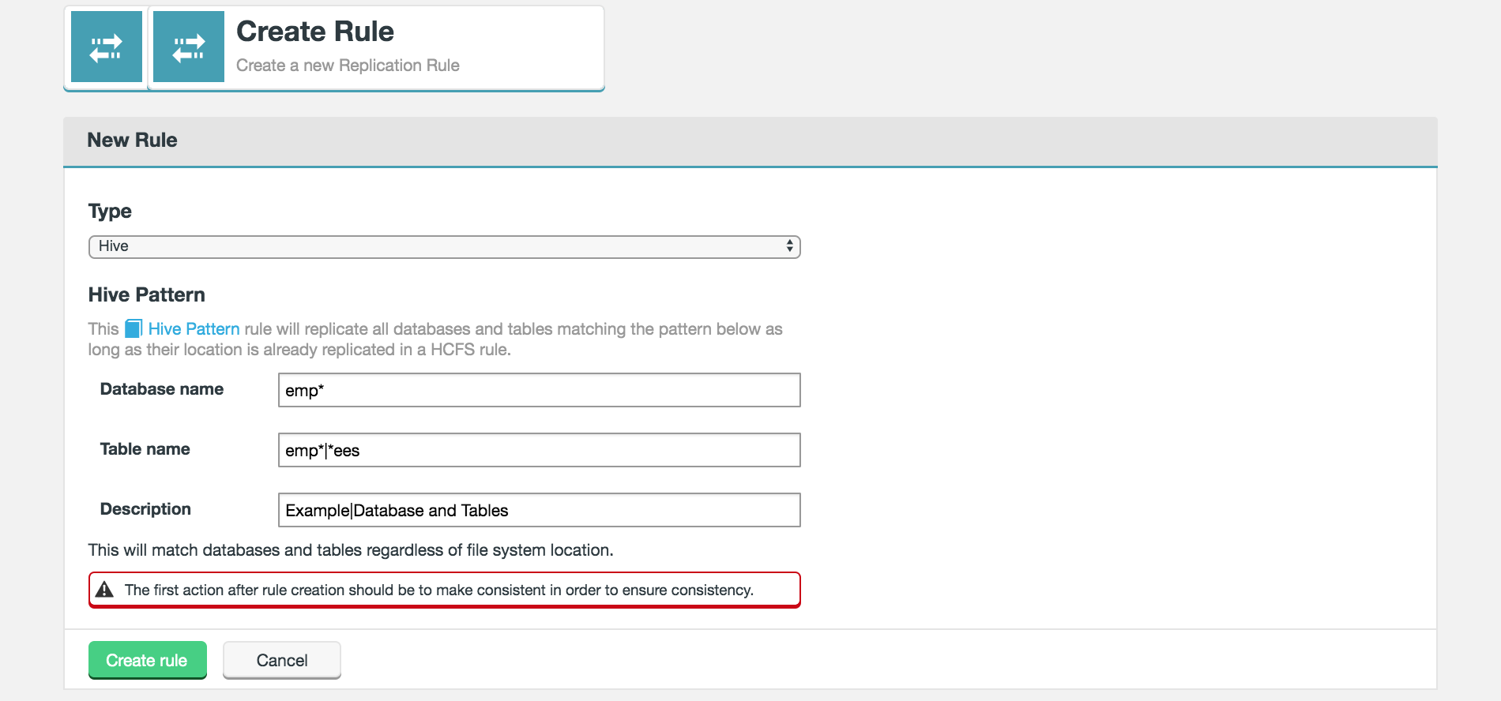This screenshot has height=701, width=1501.
Task: Click the Database name label
Action: (162, 389)
